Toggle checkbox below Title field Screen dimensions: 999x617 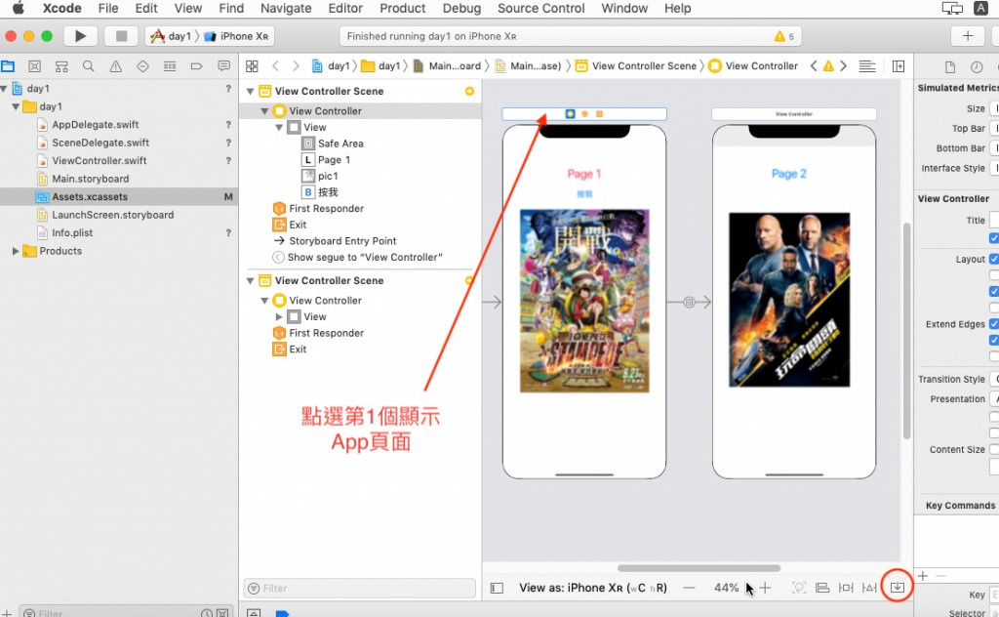pyautogui.click(x=994, y=238)
